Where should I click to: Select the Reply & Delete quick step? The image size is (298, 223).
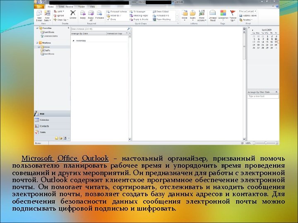click(x=139, y=19)
